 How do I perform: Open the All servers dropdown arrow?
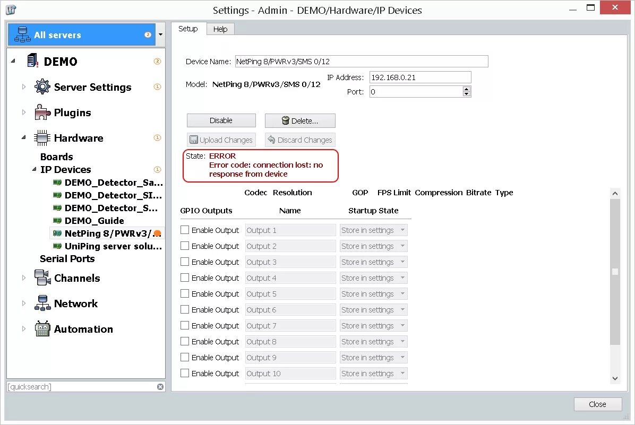click(x=160, y=34)
